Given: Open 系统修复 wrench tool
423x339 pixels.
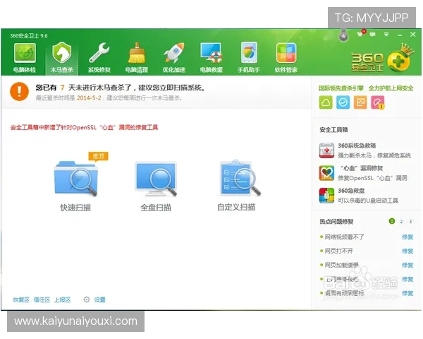Looking at the screenshot, I should pyautogui.click(x=99, y=53).
